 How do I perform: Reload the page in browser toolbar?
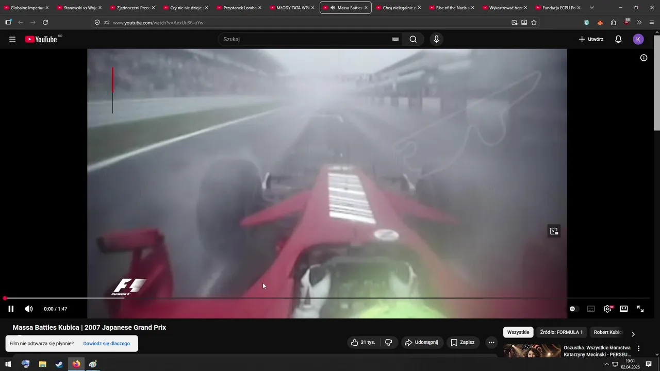pyautogui.click(x=45, y=22)
